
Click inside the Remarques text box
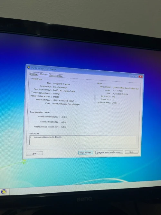coord(83,140)
